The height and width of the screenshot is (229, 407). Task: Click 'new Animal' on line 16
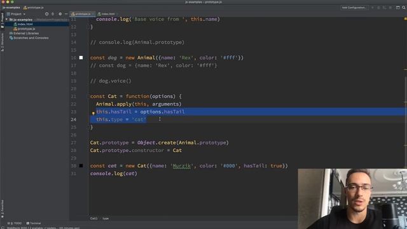[x=140, y=58]
